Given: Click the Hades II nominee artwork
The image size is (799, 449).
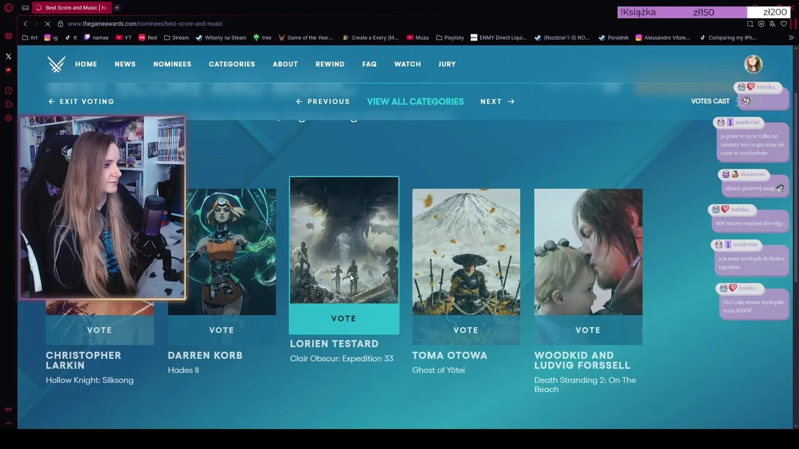Looking at the screenshot, I should coord(230,252).
